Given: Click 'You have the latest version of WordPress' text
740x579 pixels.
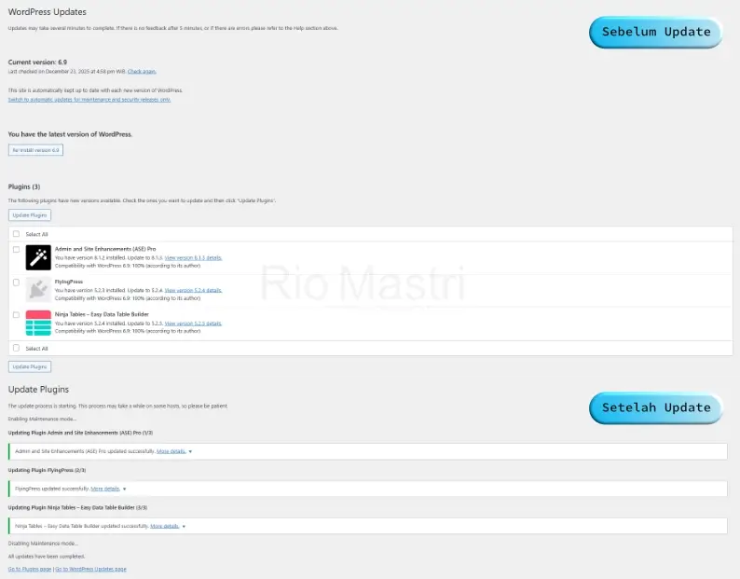Looking at the screenshot, I should pos(70,134).
